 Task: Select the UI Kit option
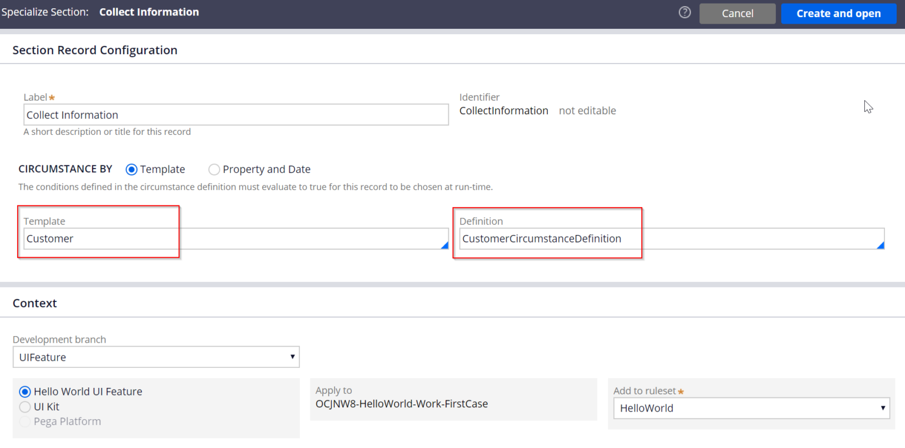(25, 407)
